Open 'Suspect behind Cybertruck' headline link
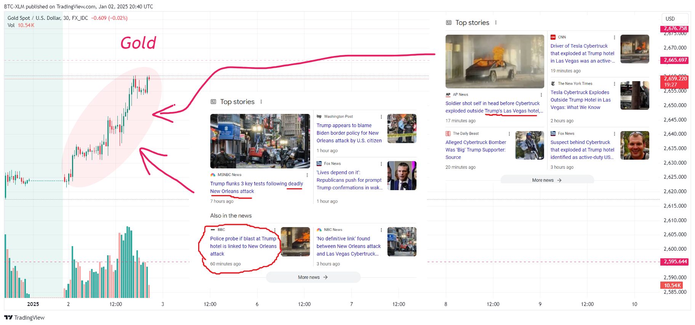 (582, 150)
